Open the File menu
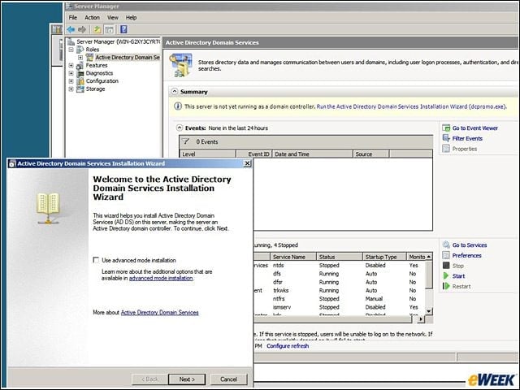 point(73,18)
